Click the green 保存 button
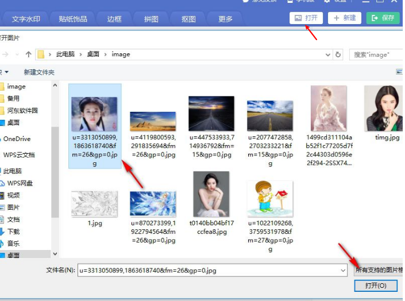The height and width of the screenshot is (301, 405). click(x=383, y=18)
